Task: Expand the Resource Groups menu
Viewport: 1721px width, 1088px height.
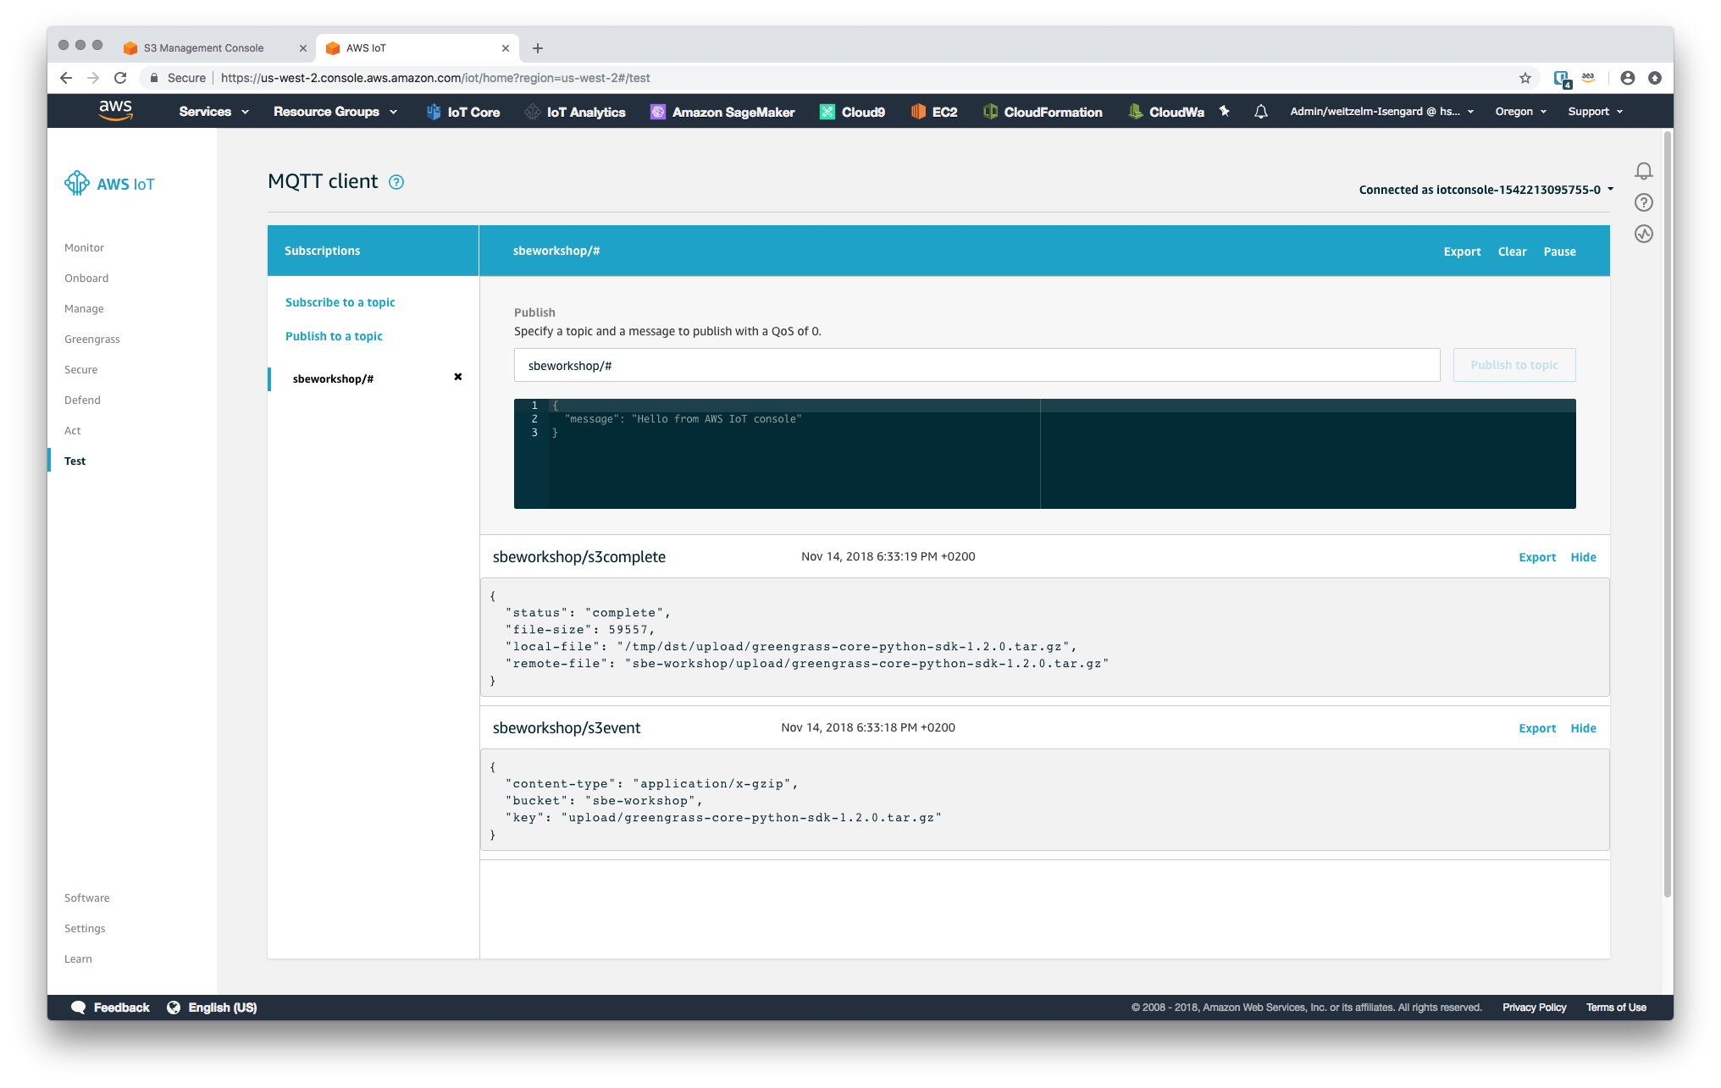Action: [335, 112]
